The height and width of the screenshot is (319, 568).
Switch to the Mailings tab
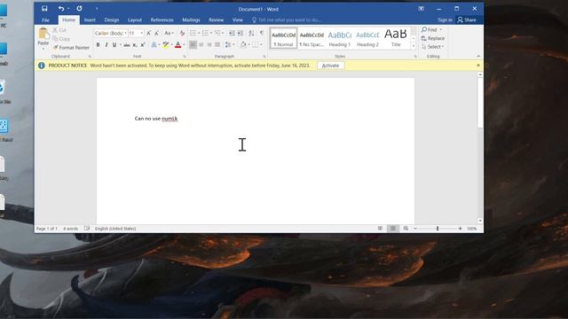tap(191, 19)
